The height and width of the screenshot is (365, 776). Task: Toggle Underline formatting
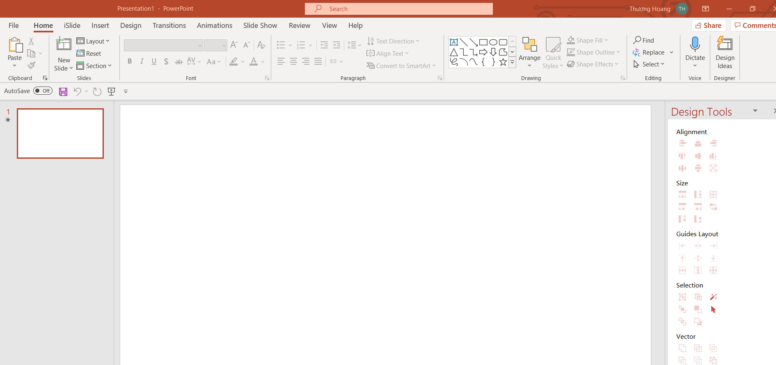click(154, 62)
